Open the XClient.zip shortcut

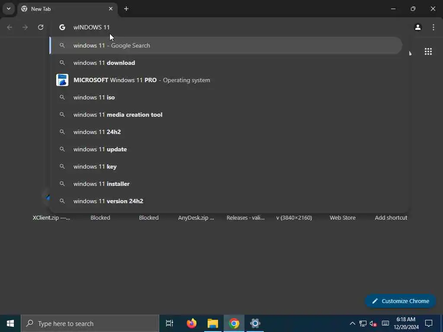tap(51, 218)
